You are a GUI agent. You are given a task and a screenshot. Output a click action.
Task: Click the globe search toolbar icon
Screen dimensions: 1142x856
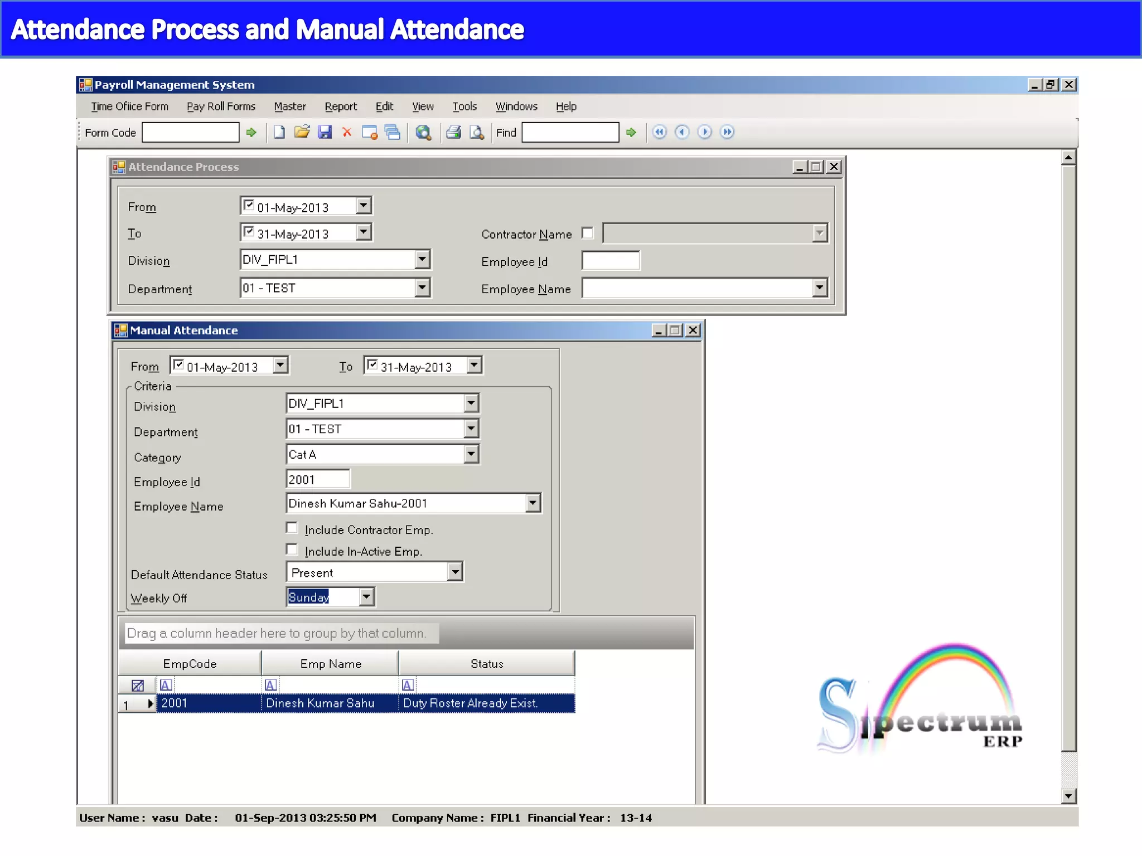point(423,132)
